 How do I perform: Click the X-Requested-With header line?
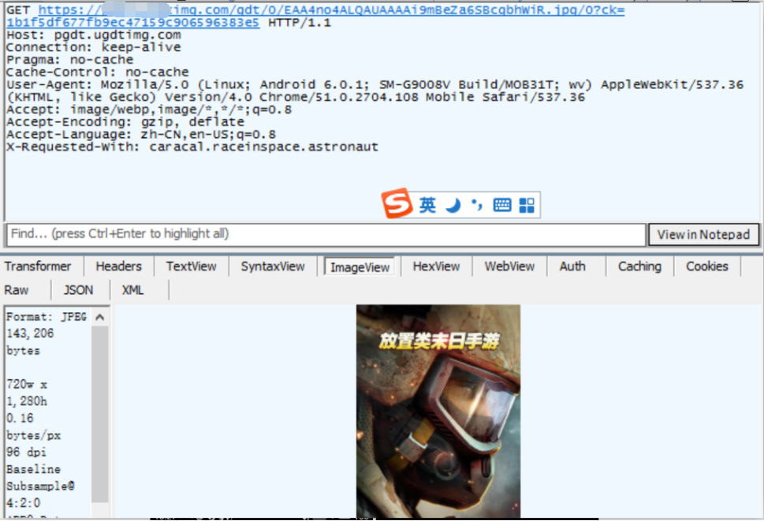point(192,147)
